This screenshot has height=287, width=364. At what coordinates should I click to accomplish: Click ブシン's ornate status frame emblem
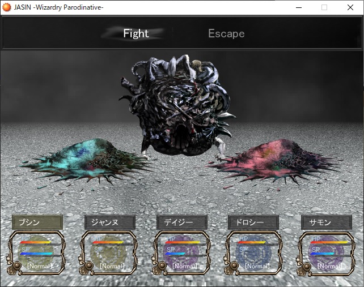click(x=37, y=252)
